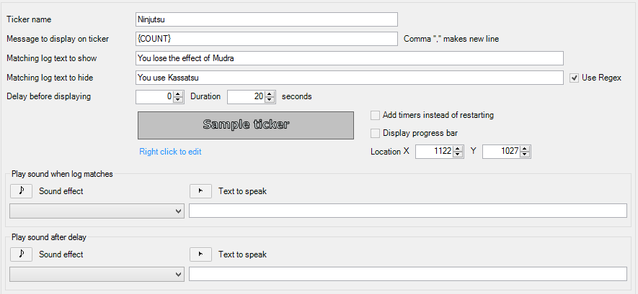
Task: Click the Message to display on ticker field
Action: [266, 39]
